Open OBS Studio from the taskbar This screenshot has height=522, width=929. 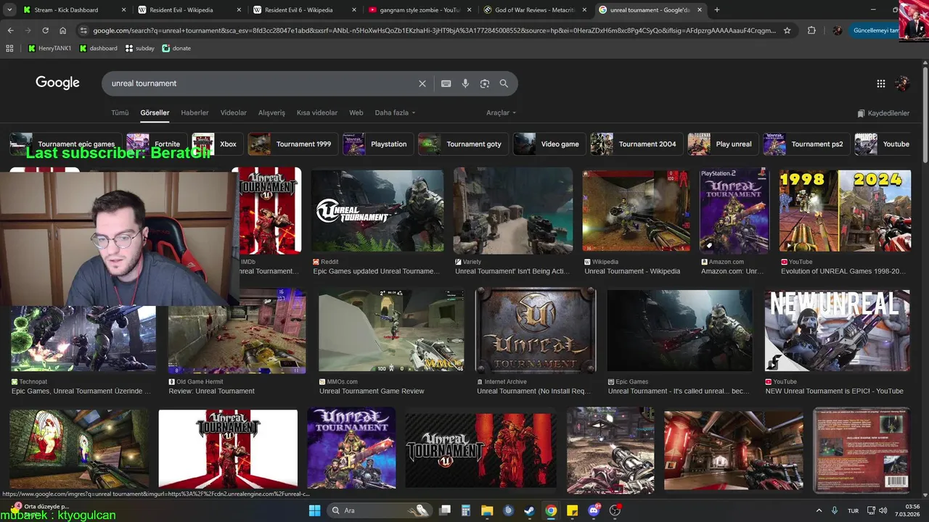tap(615, 510)
